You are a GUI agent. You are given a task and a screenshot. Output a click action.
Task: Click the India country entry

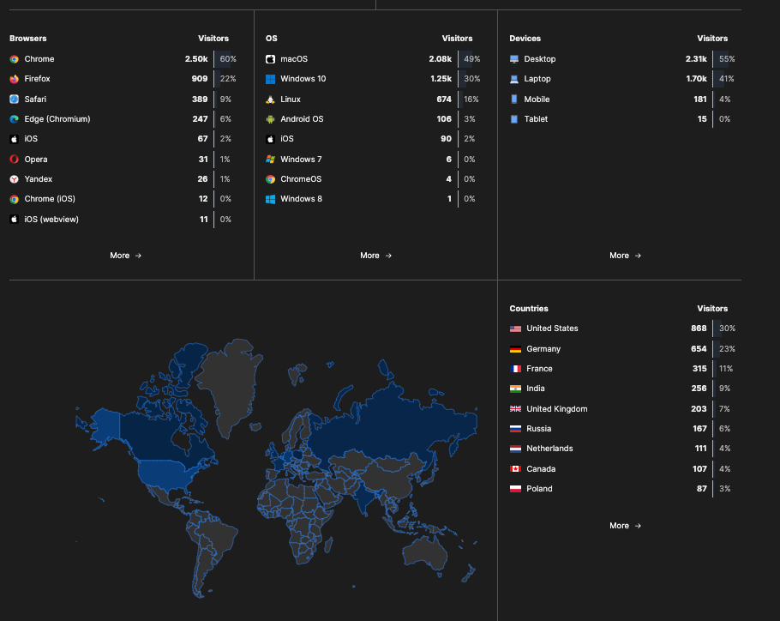pos(537,389)
